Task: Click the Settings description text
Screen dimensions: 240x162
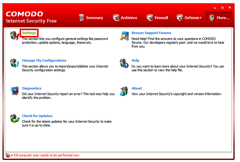Action: [65, 41]
